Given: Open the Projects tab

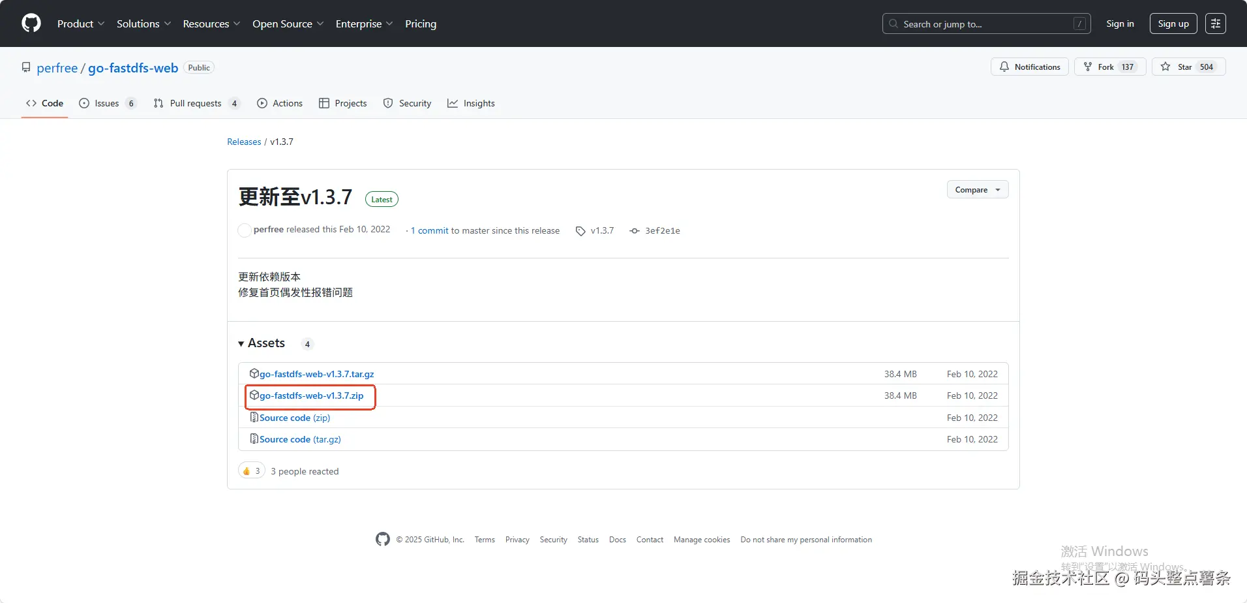Looking at the screenshot, I should pyautogui.click(x=343, y=103).
